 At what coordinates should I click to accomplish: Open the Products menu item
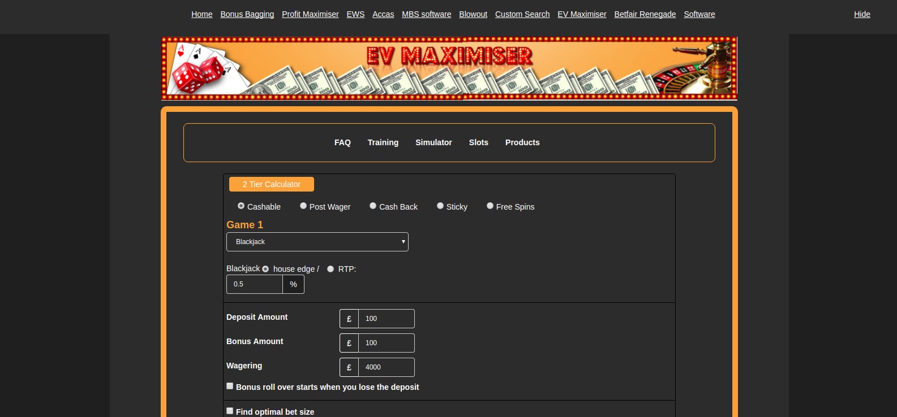tap(522, 142)
